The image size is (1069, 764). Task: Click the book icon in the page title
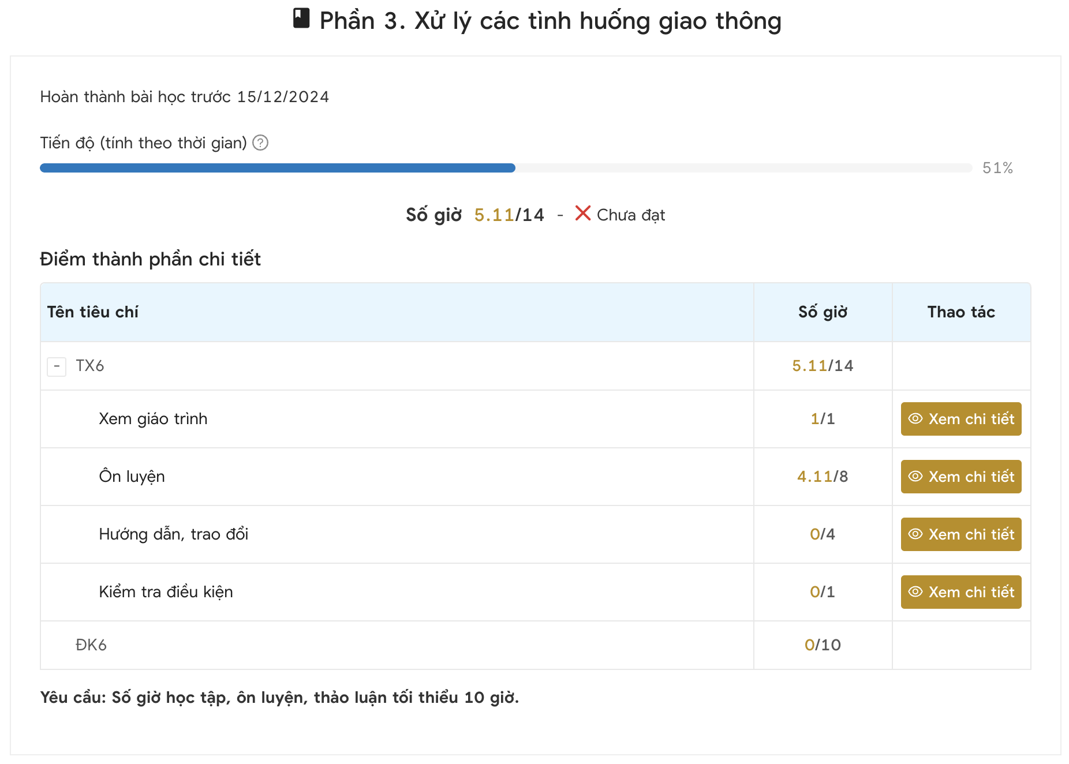point(301,19)
